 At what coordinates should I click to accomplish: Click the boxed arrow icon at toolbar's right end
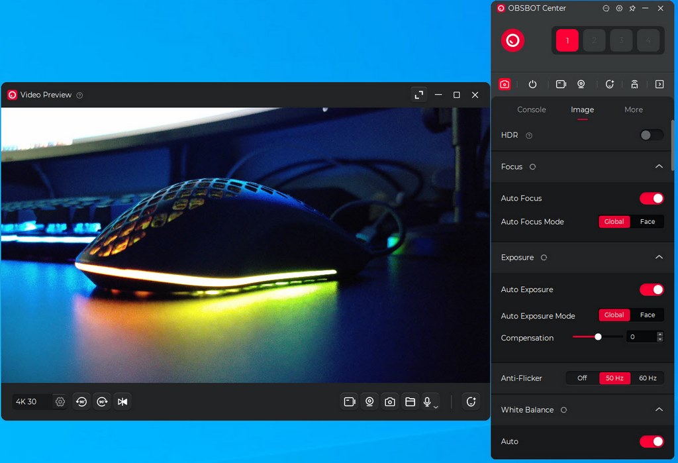click(659, 84)
